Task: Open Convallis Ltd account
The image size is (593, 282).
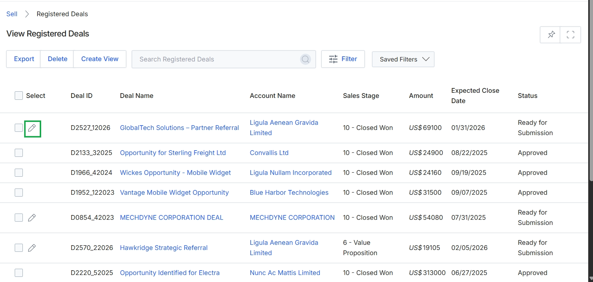Action: pos(269,153)
